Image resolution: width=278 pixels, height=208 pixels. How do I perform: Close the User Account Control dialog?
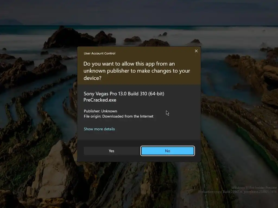click(196, 51)
